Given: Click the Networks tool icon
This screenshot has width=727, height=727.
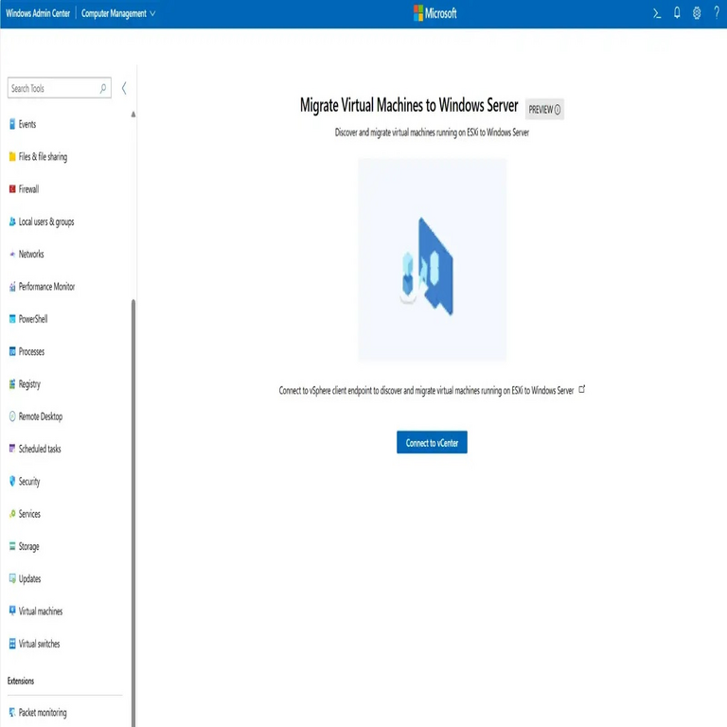Looking at the screenshot, I should (x=12, y=254).
